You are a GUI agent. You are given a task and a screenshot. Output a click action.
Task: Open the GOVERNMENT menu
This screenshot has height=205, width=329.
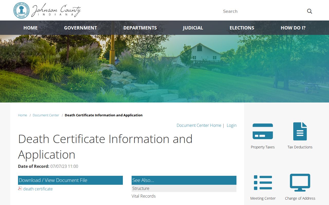[80, 28]
